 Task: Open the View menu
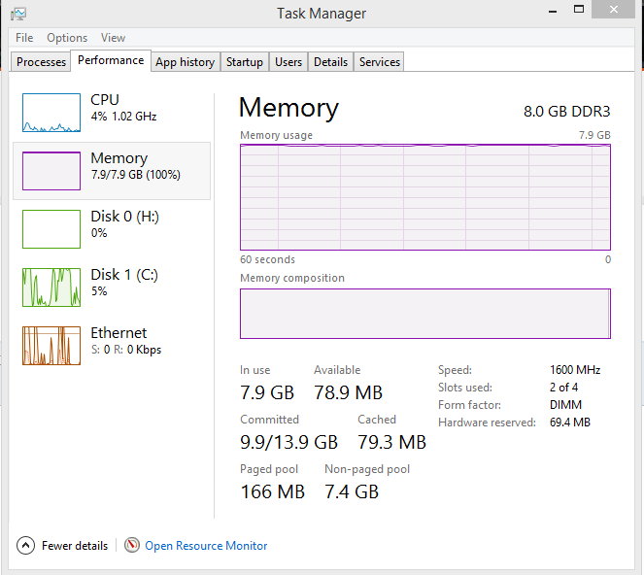(x=113, y=38)
